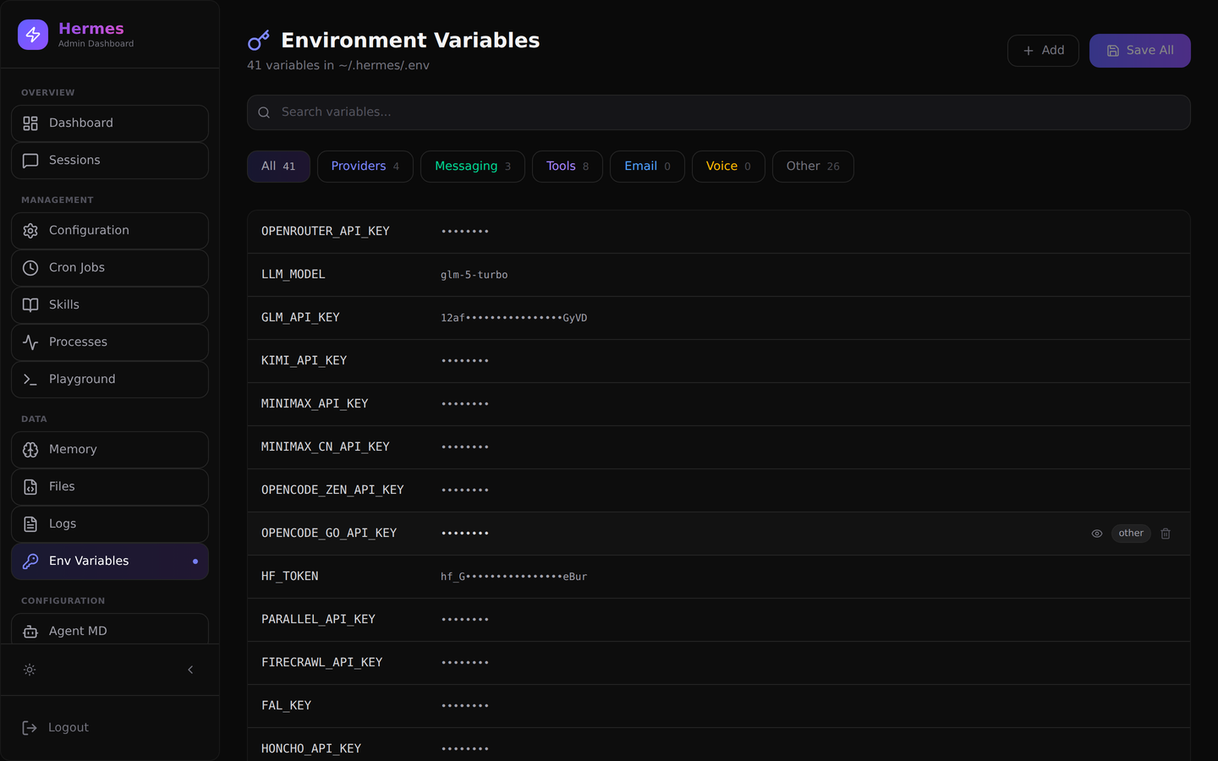The width and height of the screenshot is (1218, 761).
Task: Select the OPENCODE_ZEN_API_KEY row name
Action: point(332,490)
